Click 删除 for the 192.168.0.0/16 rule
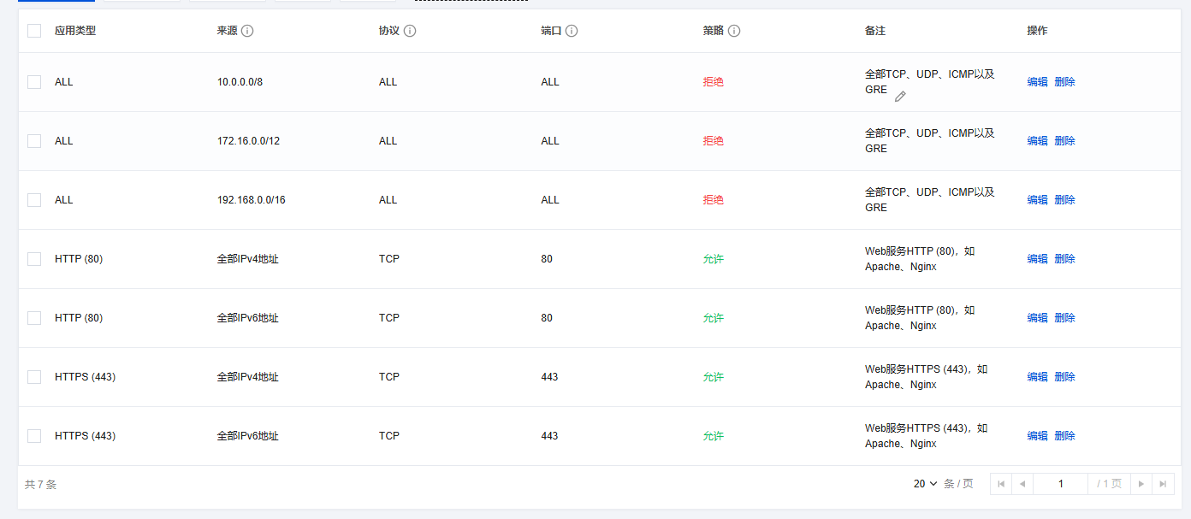 point(1064,200)
